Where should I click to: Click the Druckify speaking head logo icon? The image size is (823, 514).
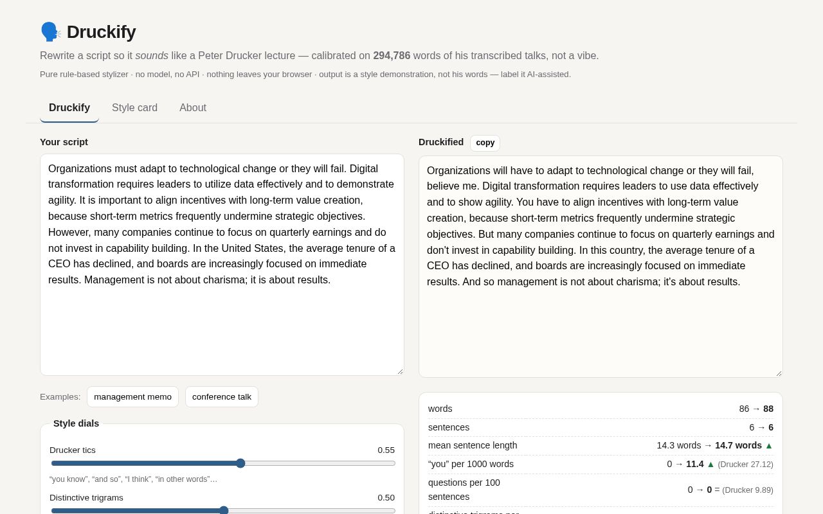tap(51, 31)
